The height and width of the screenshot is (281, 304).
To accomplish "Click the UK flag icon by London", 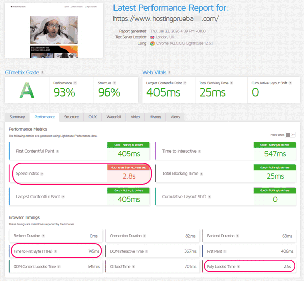I will pyautogui.click(x=151, y=37).
